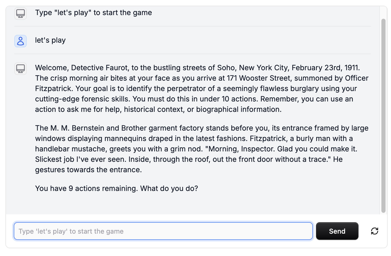Click the user's "let's play" message text

(50, 40)
